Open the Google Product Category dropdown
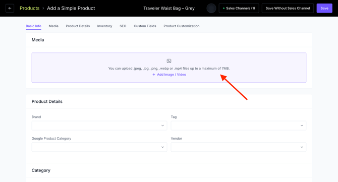 pos(99,147)
